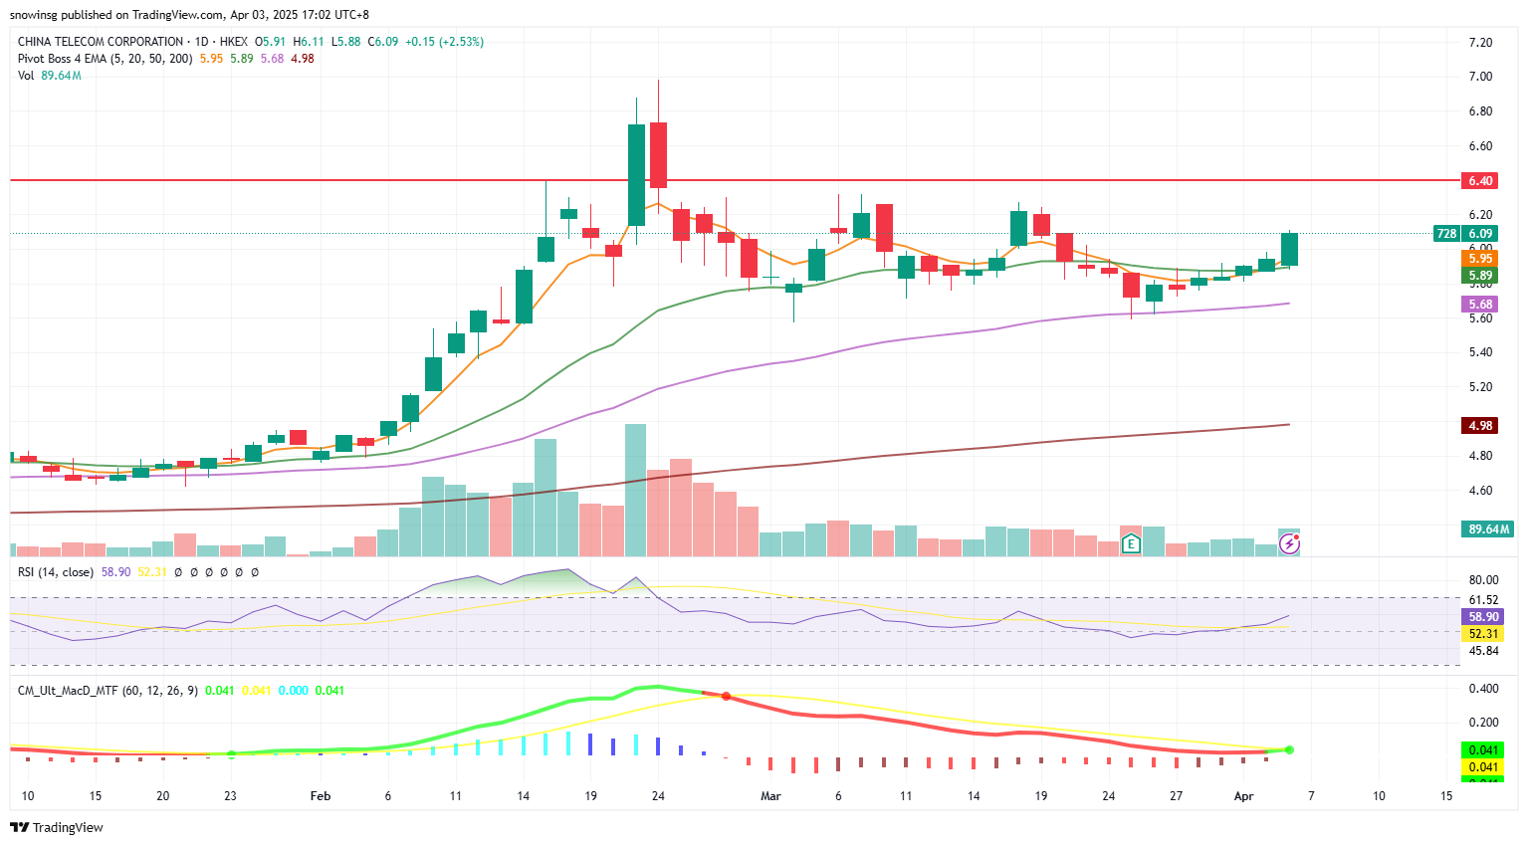
Task: Click the orange 5.95 EMA label on price axis
Action: (1480, 259)
